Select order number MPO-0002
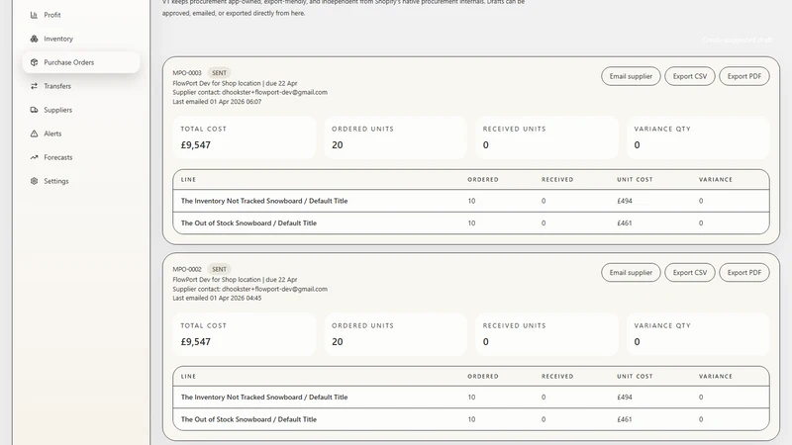This screenshot has height=445, width=792. [x=187, y=269]
